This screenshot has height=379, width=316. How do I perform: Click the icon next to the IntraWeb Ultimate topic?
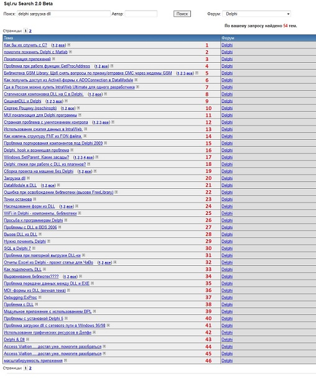pos(137,87)
